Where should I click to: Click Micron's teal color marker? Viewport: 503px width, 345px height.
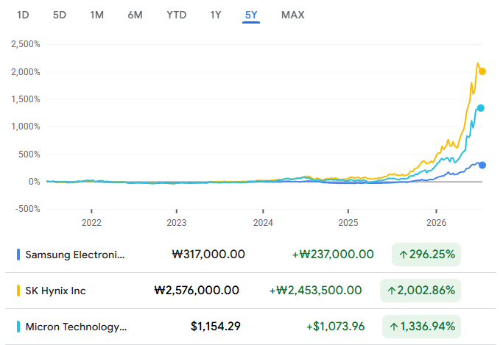[18, 327]
